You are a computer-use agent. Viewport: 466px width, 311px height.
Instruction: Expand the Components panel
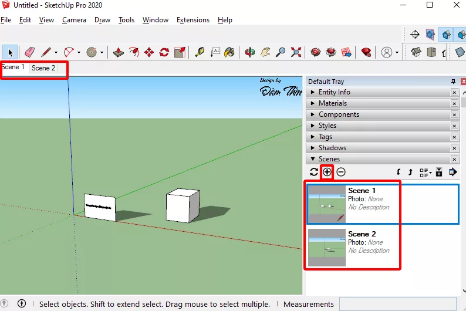pyautogui.click(x=381, y=114)
